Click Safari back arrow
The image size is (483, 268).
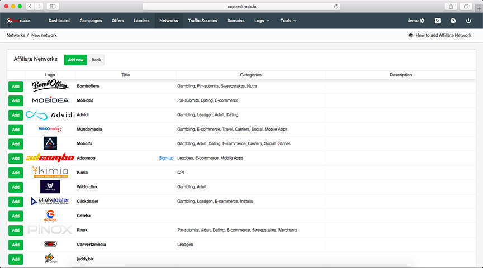pos(30,6)
